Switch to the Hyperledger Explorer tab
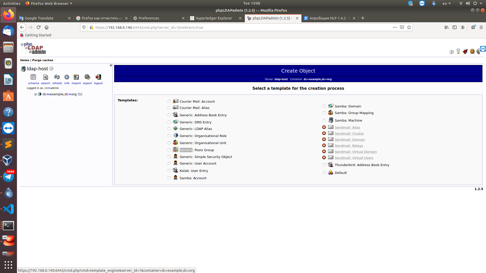This screenshot has width=486, height=273. (213, 18)
